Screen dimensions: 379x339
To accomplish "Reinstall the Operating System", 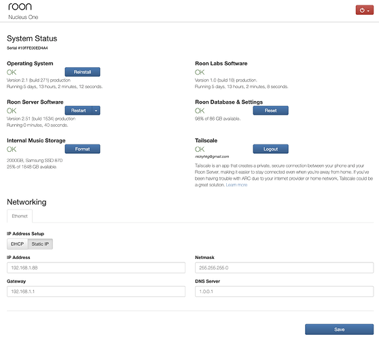I will click(x=82, y=72).
